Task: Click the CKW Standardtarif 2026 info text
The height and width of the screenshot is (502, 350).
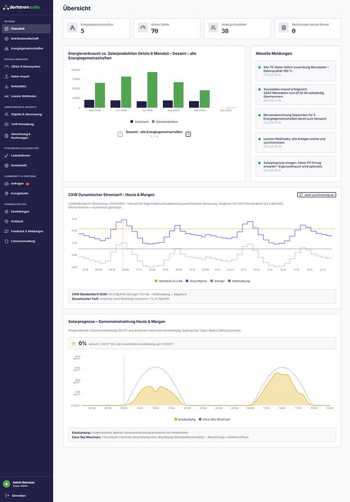Action: [129, 294]
